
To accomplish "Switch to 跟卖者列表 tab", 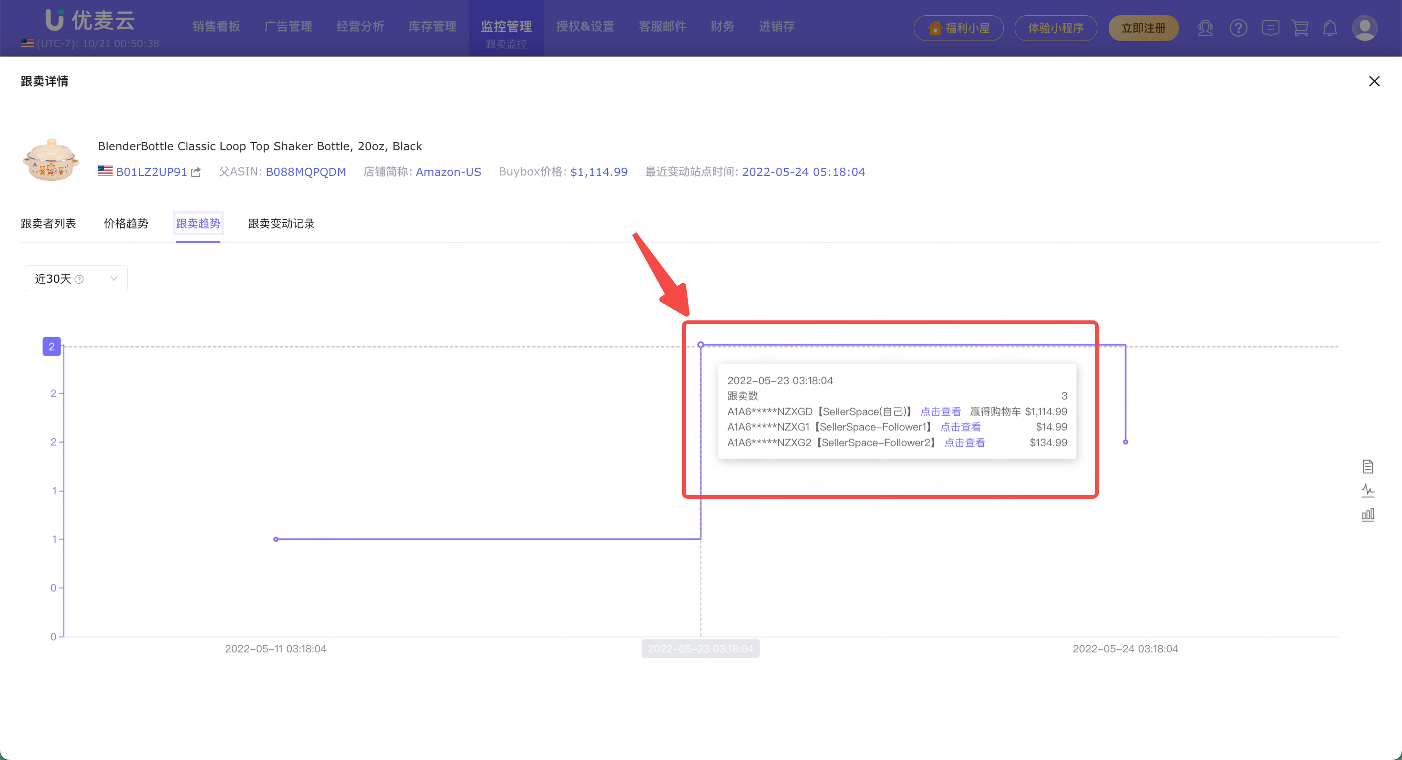I will point(48,224).
